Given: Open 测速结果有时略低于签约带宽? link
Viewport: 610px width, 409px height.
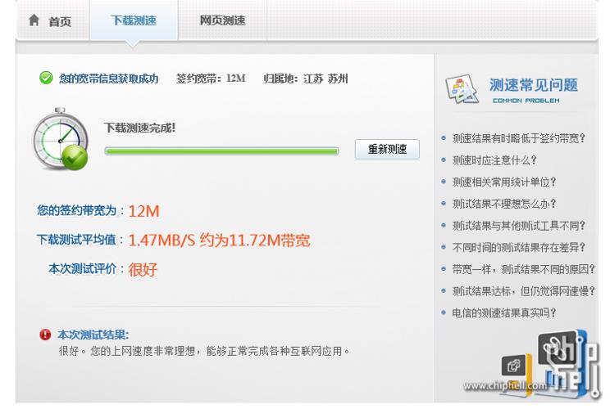Looking at the screenshot, I should click(x=519, y=138).
